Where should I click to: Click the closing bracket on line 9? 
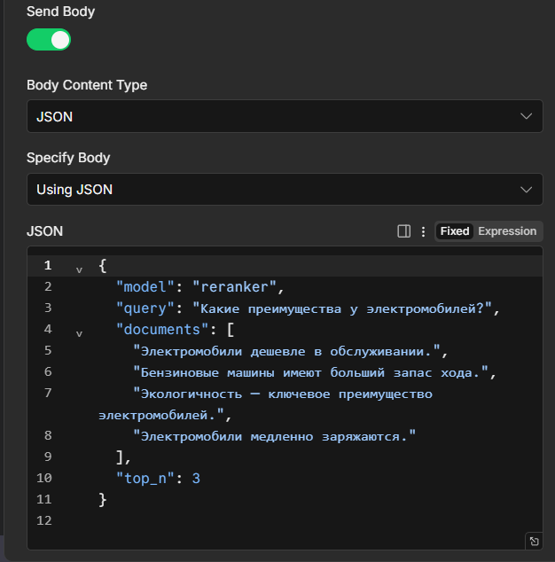click(120, 457)
